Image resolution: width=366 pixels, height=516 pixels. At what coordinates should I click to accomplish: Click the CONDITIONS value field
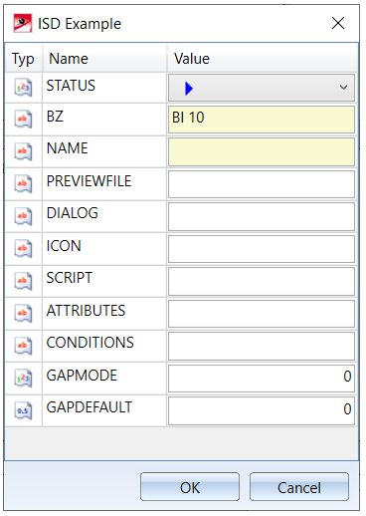(262, 347)
